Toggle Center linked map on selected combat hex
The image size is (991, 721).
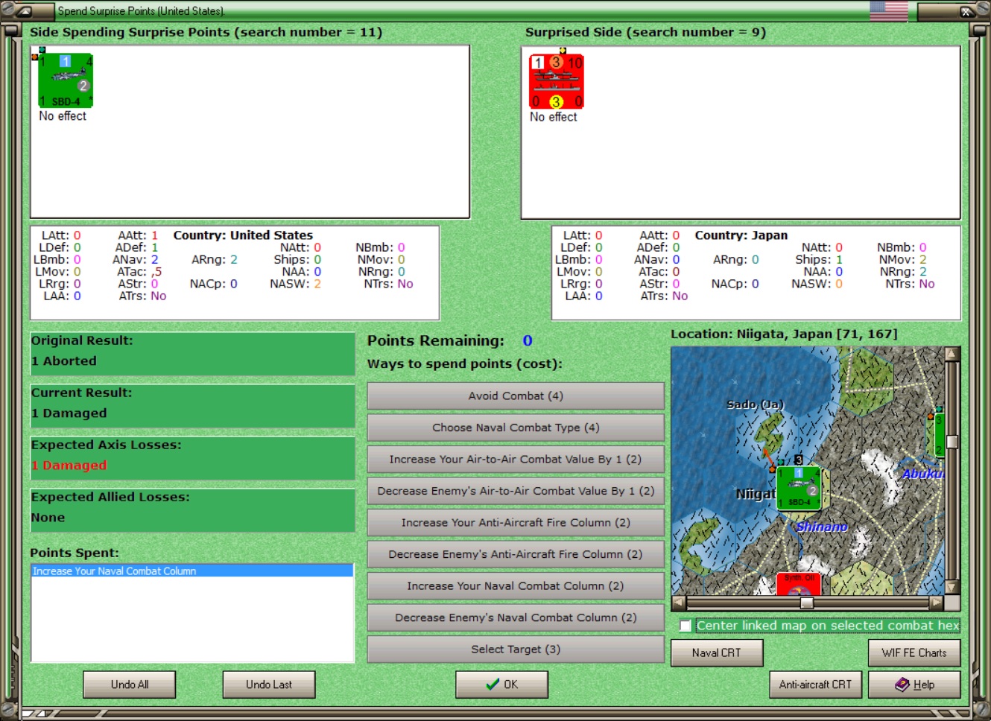click(686, 626)
